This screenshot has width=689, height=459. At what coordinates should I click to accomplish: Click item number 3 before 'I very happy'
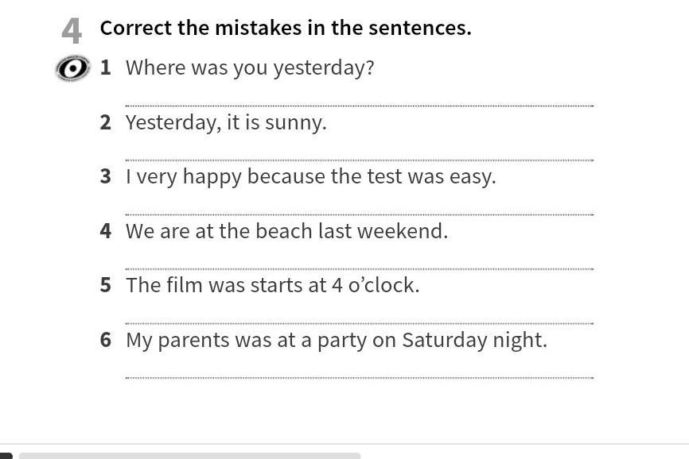click(x=106, y=176)
